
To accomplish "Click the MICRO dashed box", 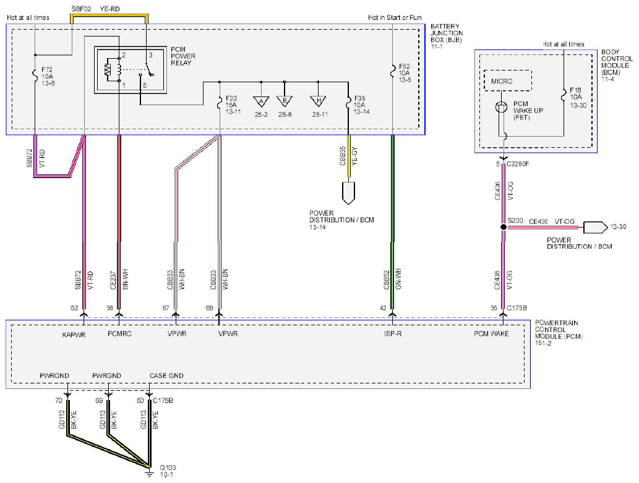I will (x=508, y=80).
